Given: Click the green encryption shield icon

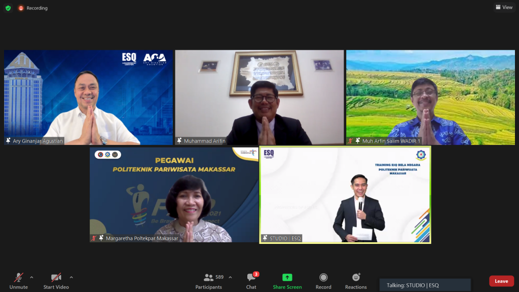Looking at the screenshot, I should [8, 8].
